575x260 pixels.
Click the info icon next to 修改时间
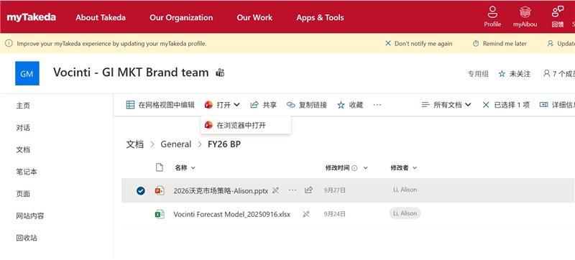click(354, 168)
